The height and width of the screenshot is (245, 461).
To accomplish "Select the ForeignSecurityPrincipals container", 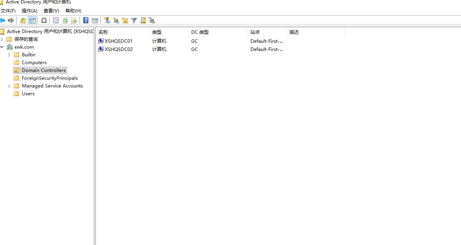I will tap(50, 78).
